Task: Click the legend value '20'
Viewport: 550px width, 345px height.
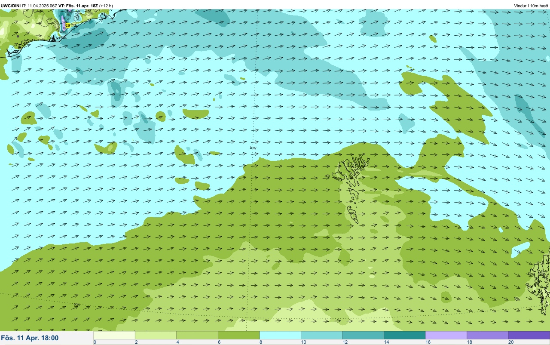Action: tap(510, 342)
